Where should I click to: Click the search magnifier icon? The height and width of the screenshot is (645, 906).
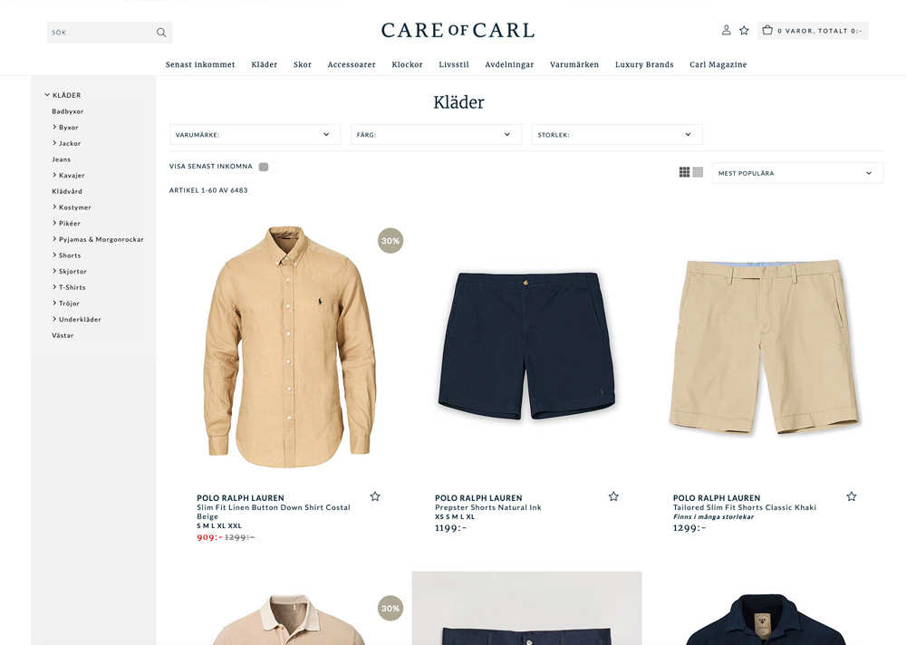click(x=161, y=33)
